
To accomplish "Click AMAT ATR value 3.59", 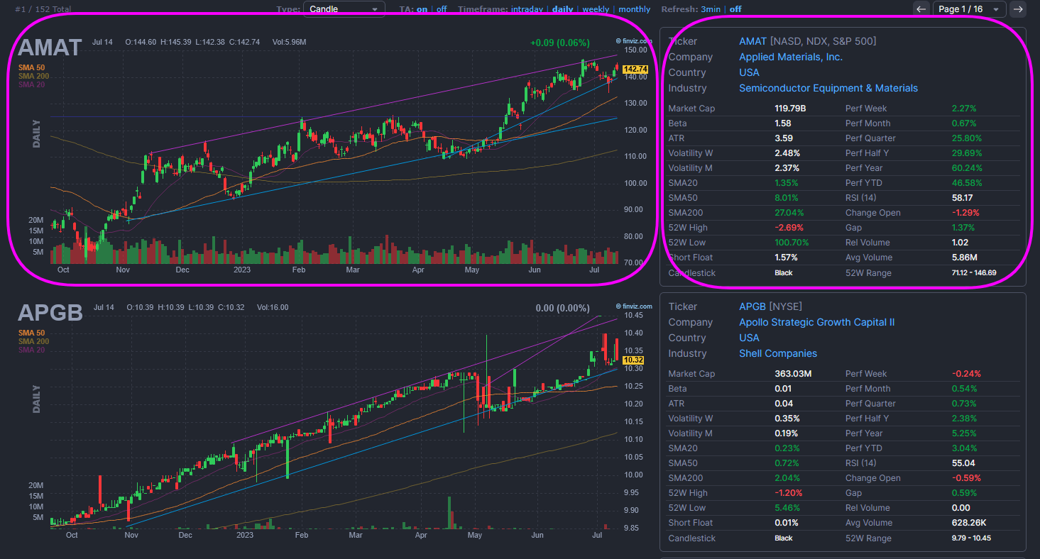I will pos(784,138).
